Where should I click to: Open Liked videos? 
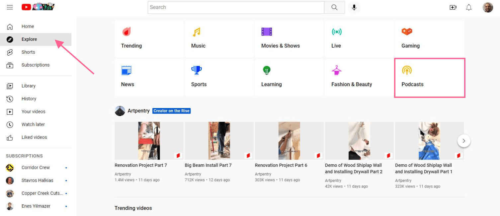[x=36, y=138]
